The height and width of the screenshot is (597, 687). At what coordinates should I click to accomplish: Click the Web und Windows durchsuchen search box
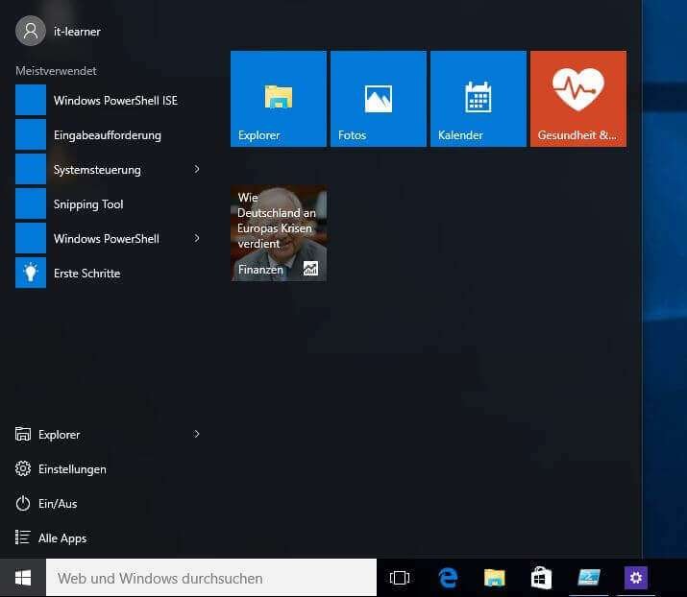pos(211,578)
